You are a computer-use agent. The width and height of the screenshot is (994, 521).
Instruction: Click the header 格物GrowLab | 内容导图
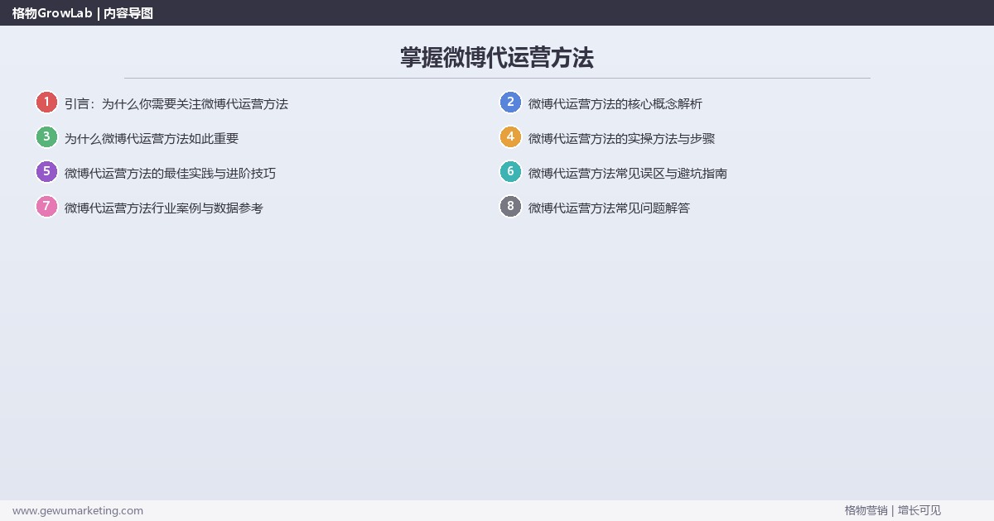[x=83, y=13]
